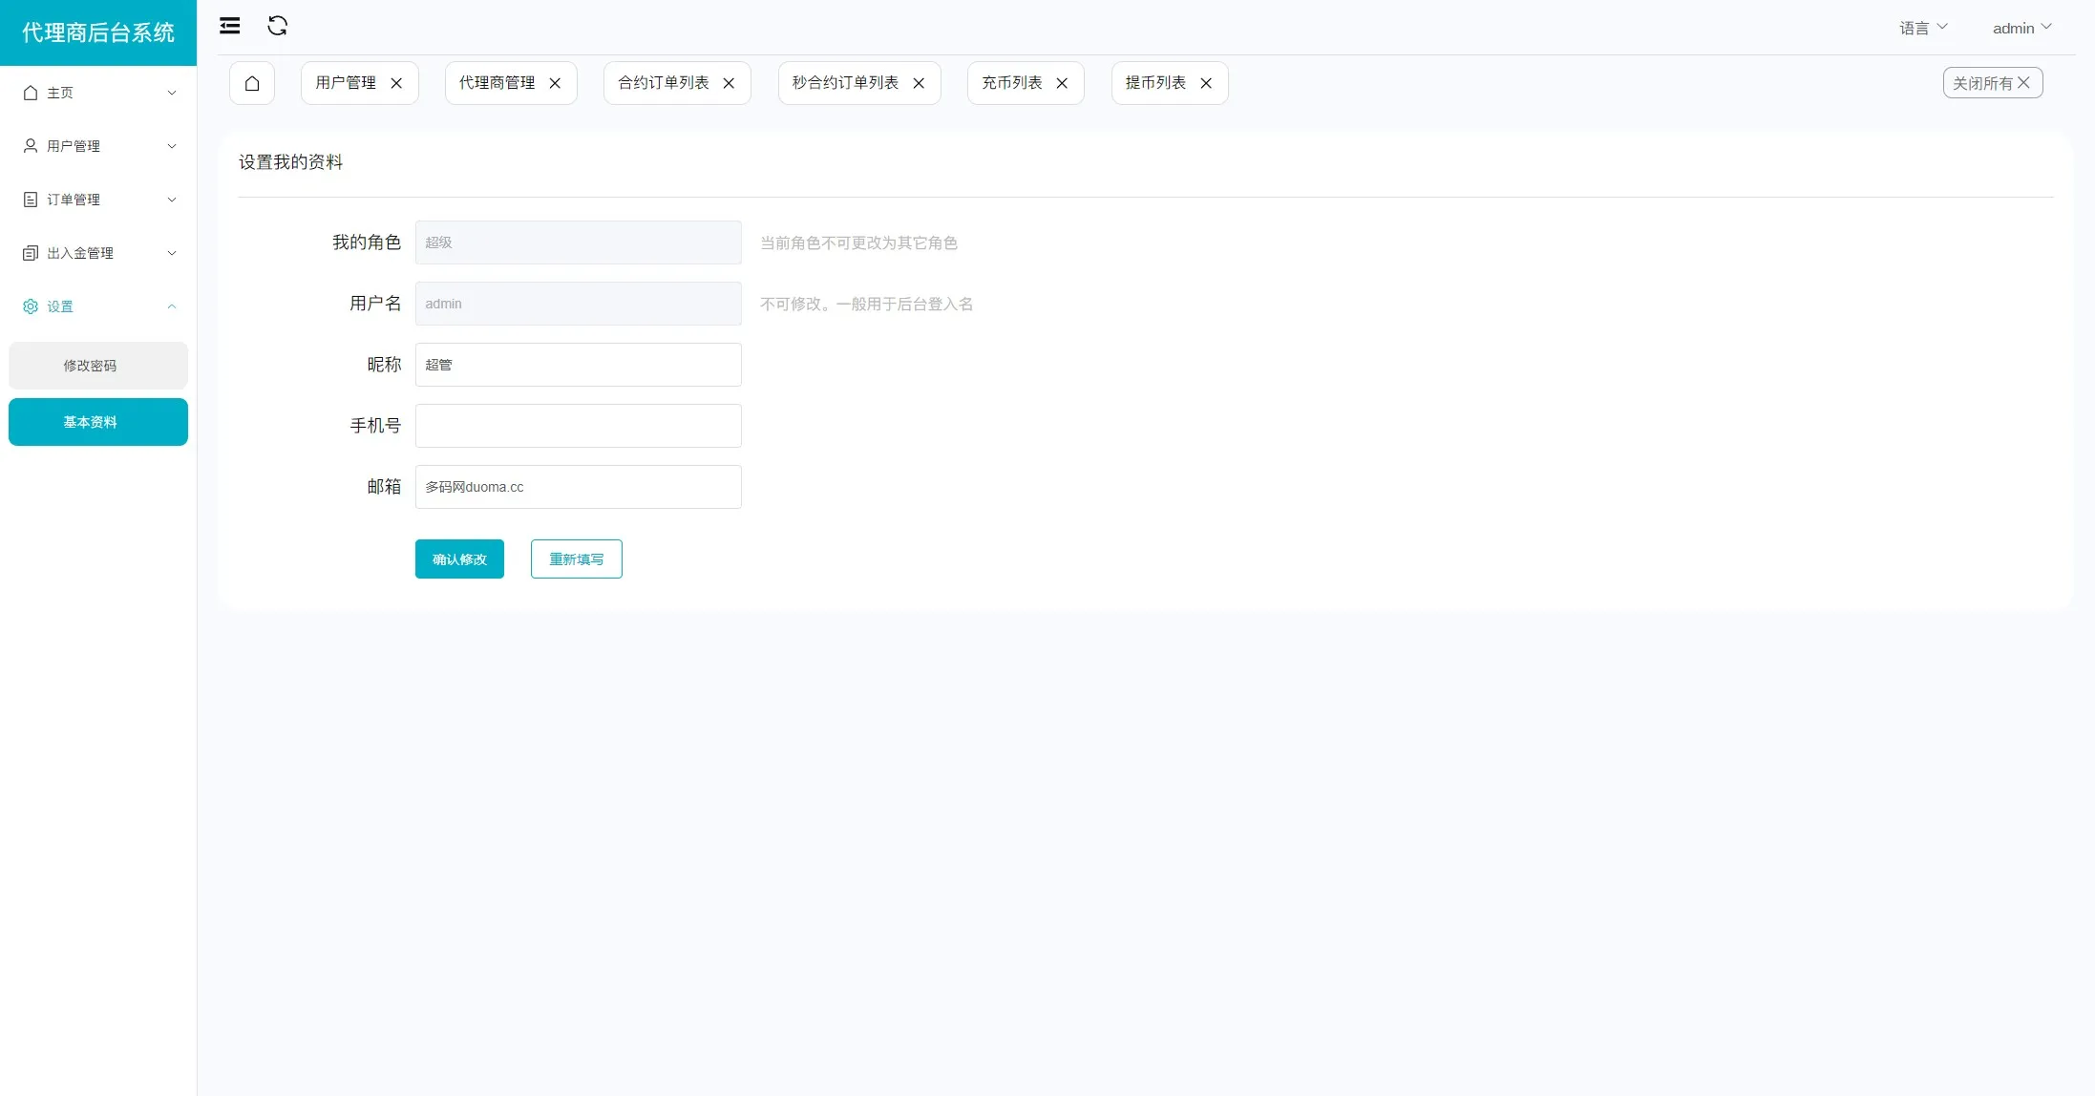Click the refresh page icon
This screenshot has height=1096, width=2095.
277,26
